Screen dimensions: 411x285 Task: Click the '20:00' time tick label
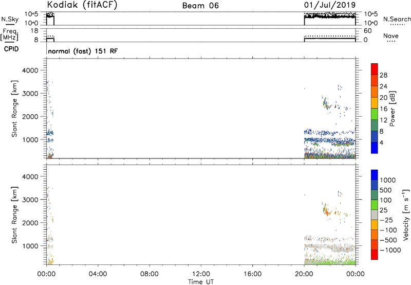(x=304, y=274)
